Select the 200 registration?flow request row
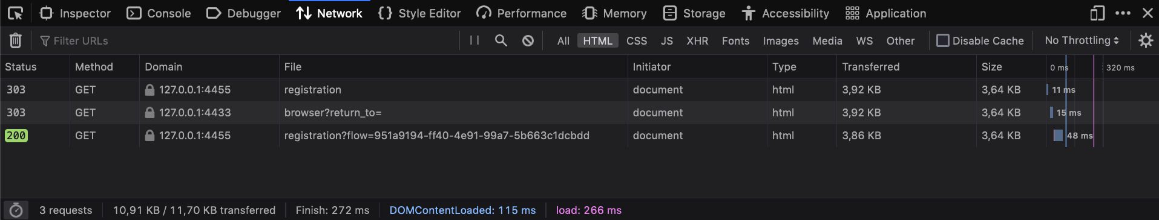This screenshot has height=220, width=1159. (x=579, y=136)
